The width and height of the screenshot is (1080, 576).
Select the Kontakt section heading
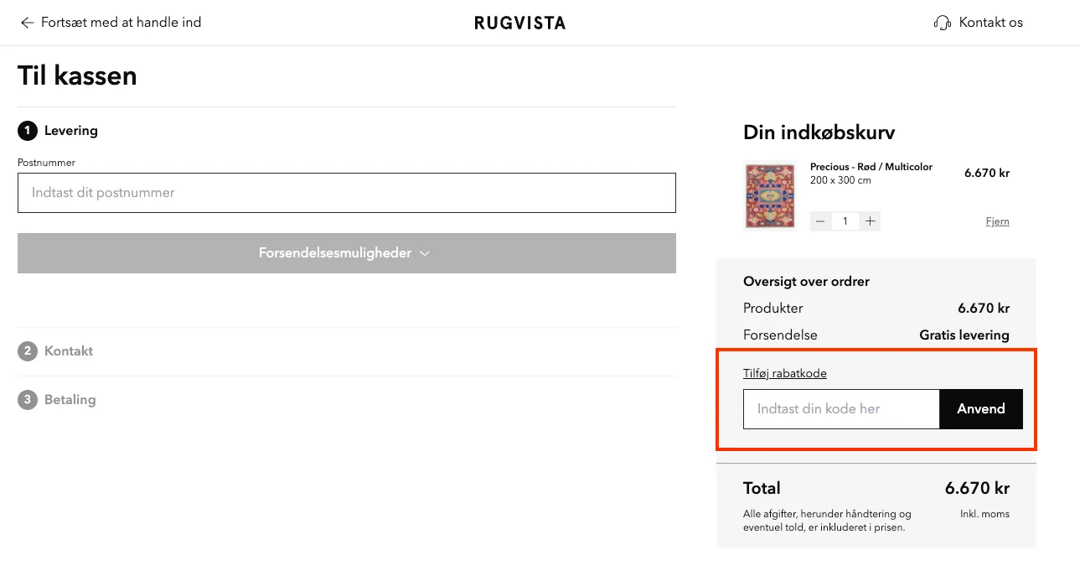click(68, 350)
